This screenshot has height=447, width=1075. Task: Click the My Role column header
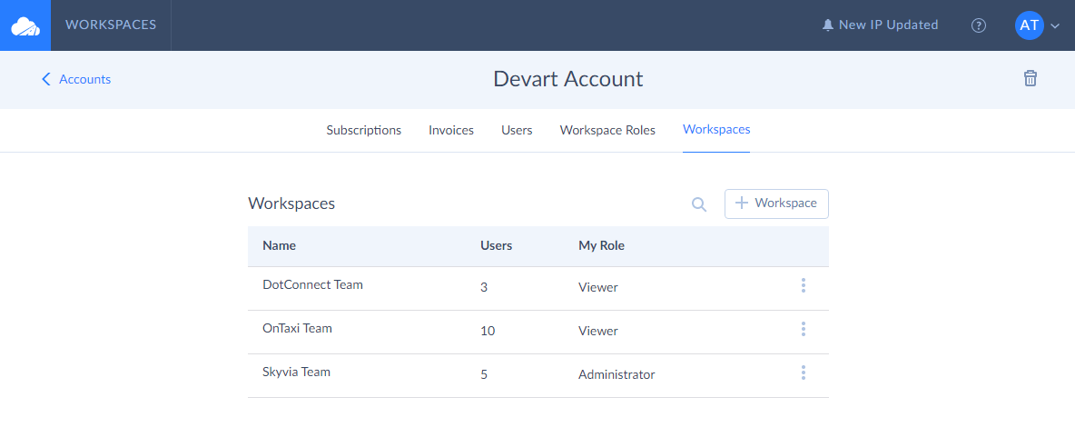[601, 245]
